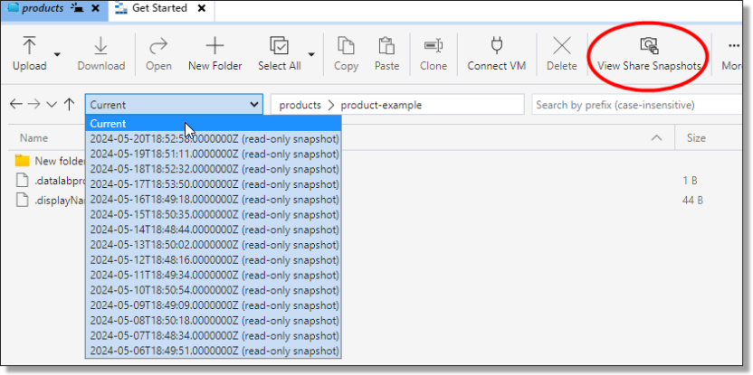Viewport: 753px width, 375px height.
Task: Select the 2024-05-08T18:50:18 snapshot
Action: tap(214, 321)
